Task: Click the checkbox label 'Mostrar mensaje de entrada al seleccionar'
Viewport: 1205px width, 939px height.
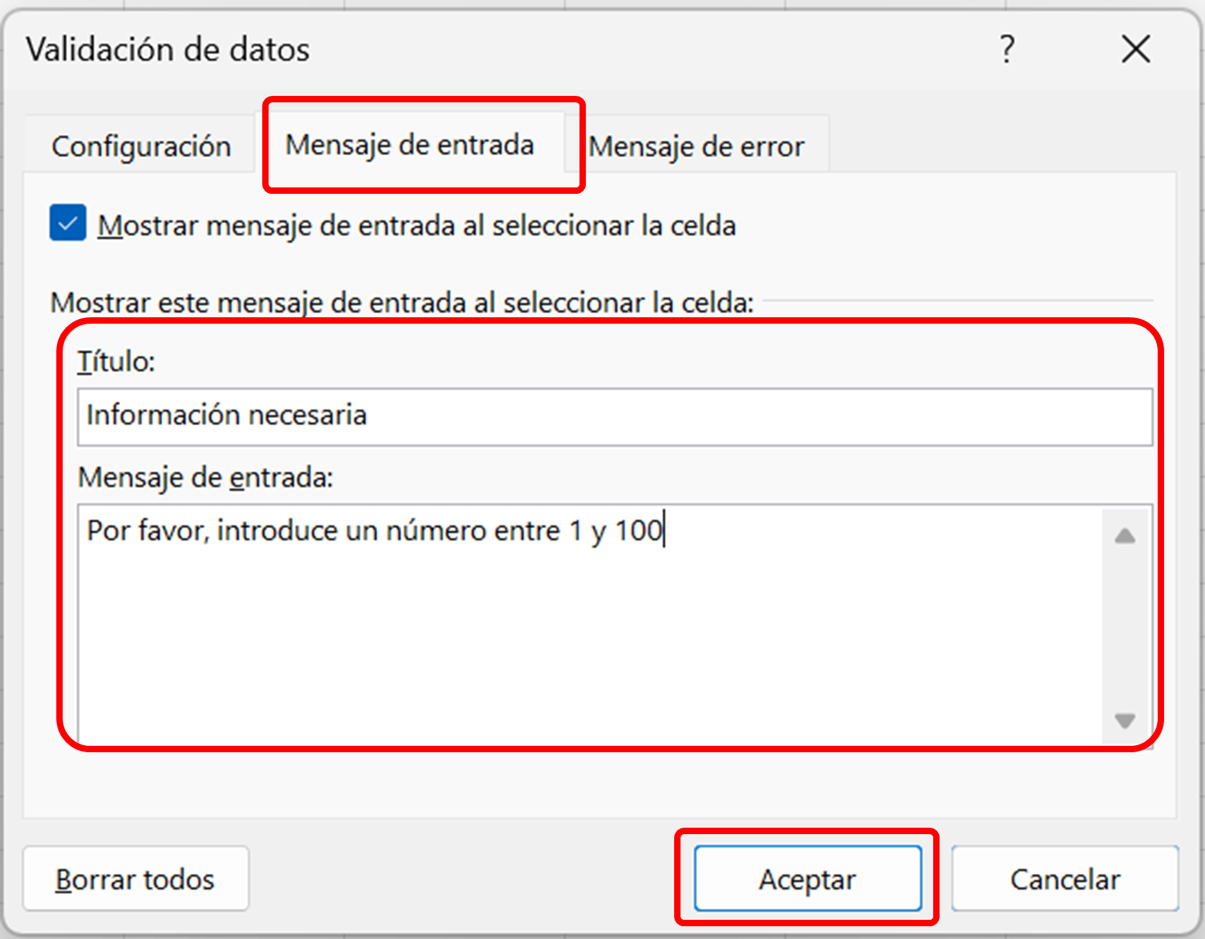Action: click(x=416, y=226)
